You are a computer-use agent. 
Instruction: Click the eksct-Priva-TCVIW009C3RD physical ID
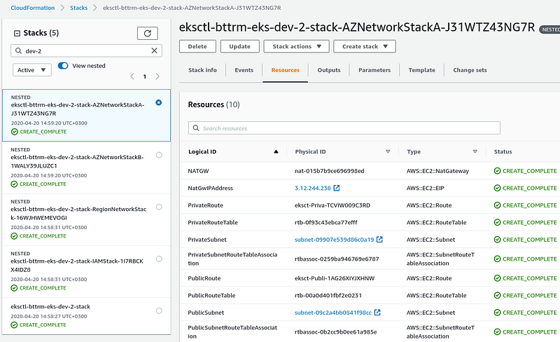click(332, 205)
